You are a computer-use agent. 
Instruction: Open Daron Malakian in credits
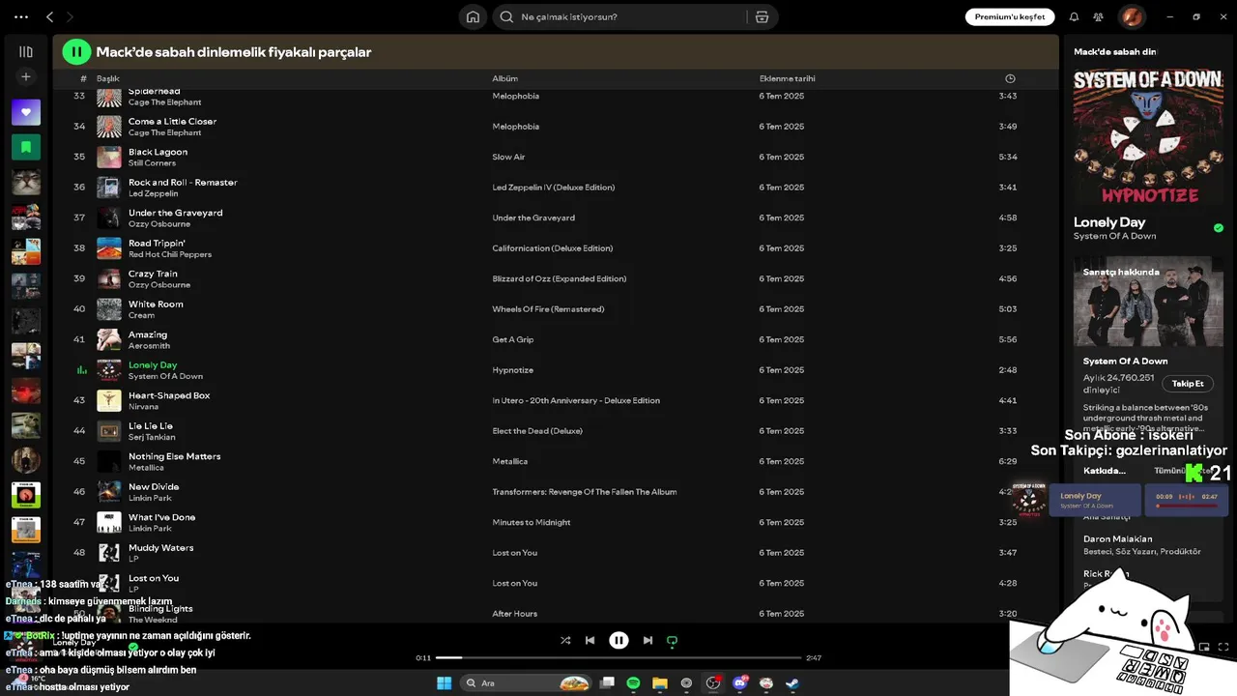coord(1117,539)
